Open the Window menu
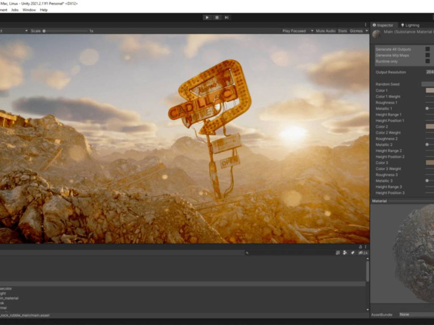This screenshot has height=325, width=434. pos(29,10)
